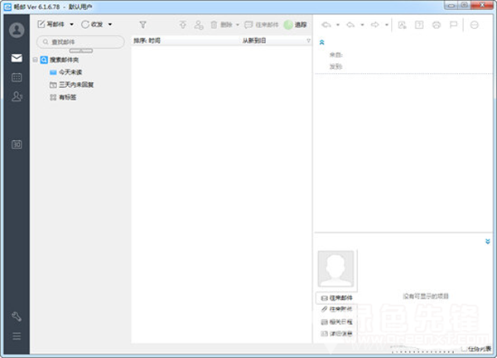Click the forward arrow icon
This screenshot has height=358, width=497.
point(375,25)
